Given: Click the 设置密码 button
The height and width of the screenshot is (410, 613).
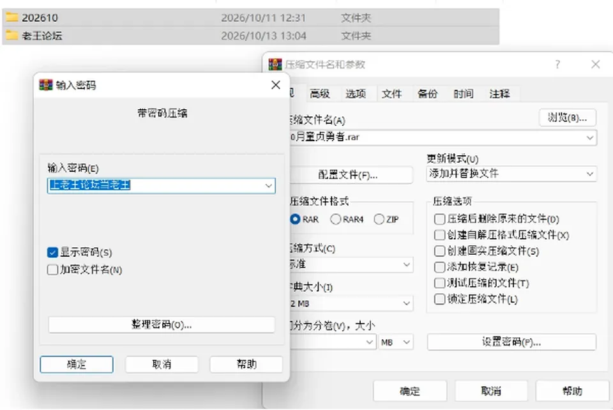Looking at the screenshot, I should point(511,342).
